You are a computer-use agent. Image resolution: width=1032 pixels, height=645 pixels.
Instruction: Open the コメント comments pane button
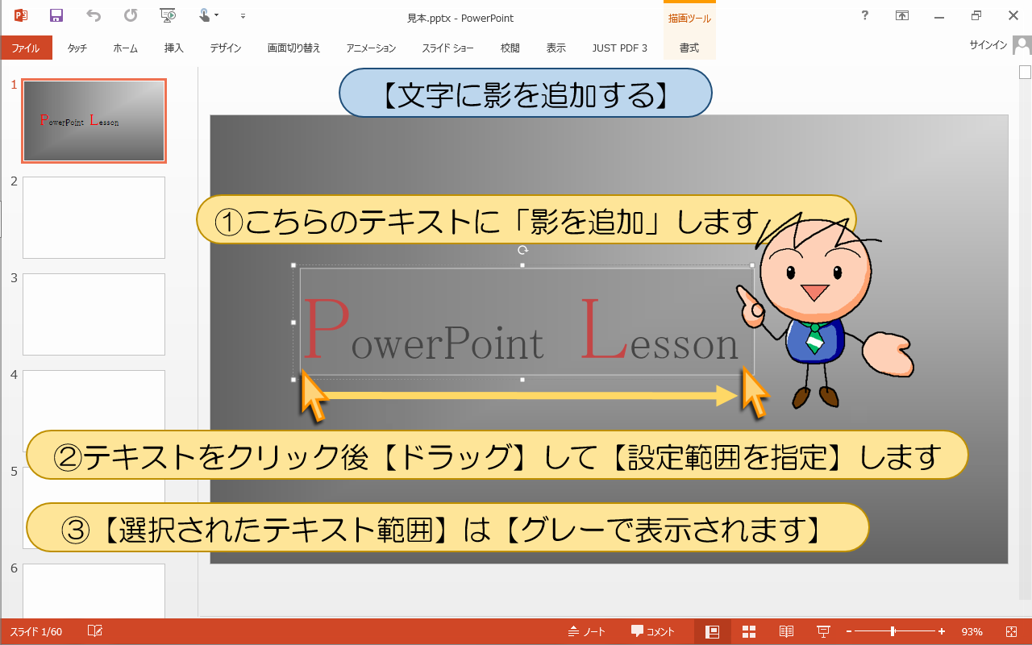click(x=652, y=632)
